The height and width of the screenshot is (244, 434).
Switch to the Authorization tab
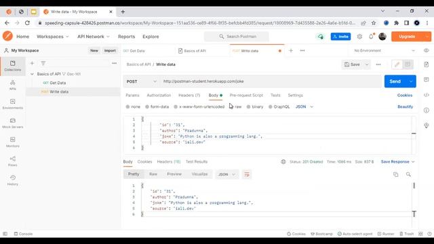tap(159, 95)
